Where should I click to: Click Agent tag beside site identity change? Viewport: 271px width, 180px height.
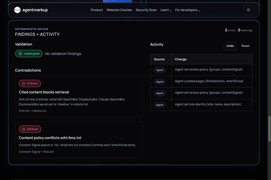160,105
